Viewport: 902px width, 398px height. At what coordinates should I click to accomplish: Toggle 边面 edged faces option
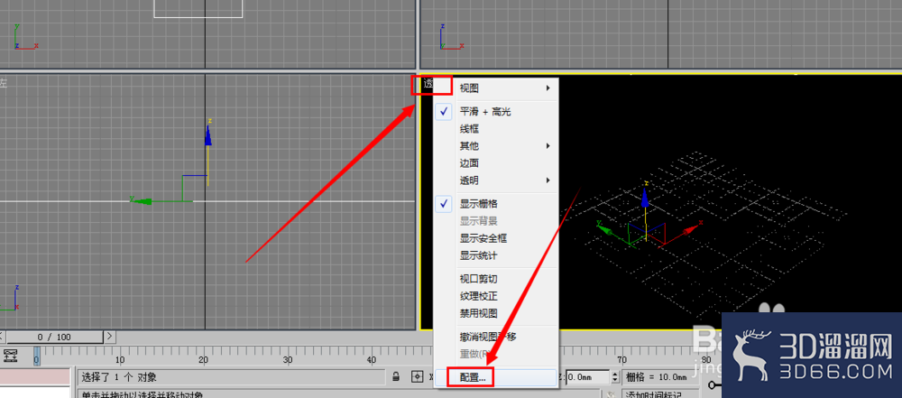[496, 163]
